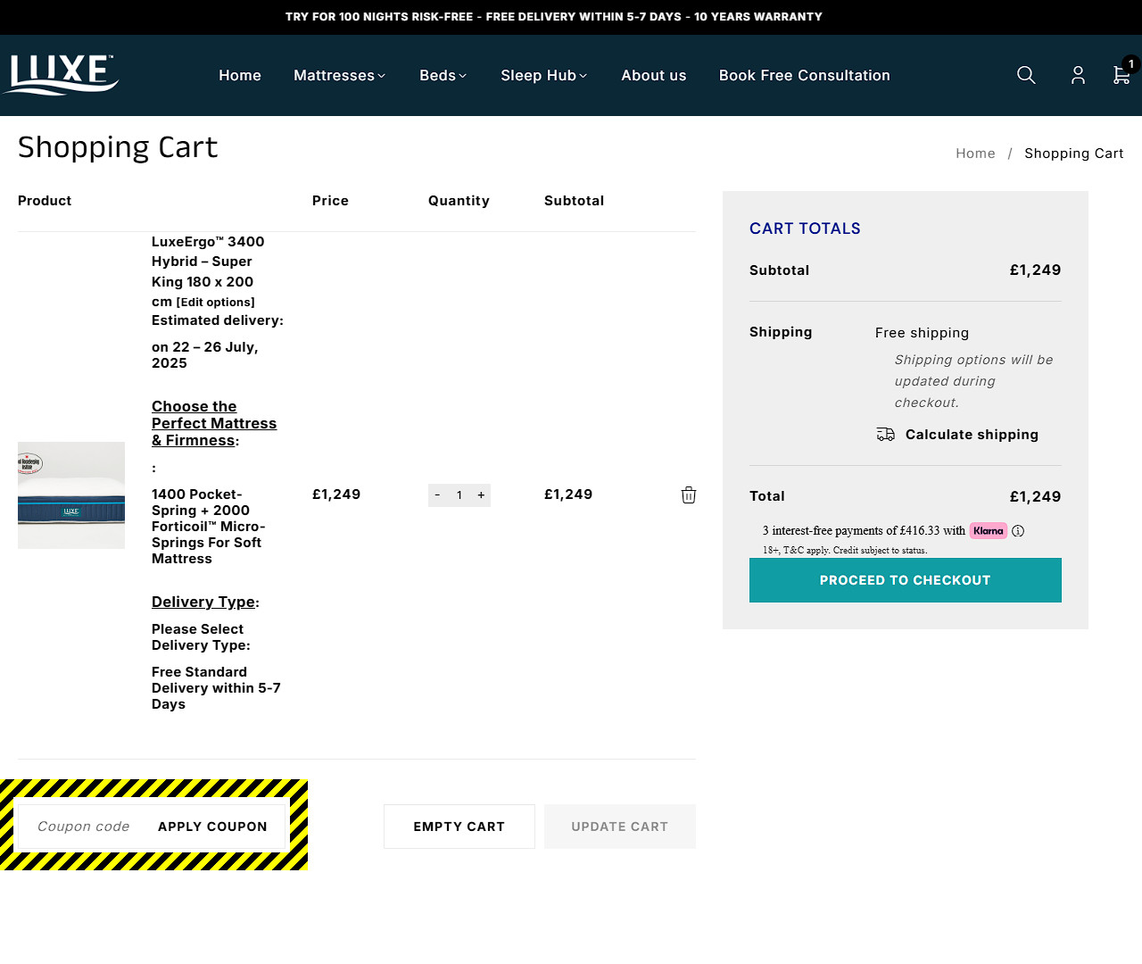Click the Quantity column header

[x=459, y=201]
